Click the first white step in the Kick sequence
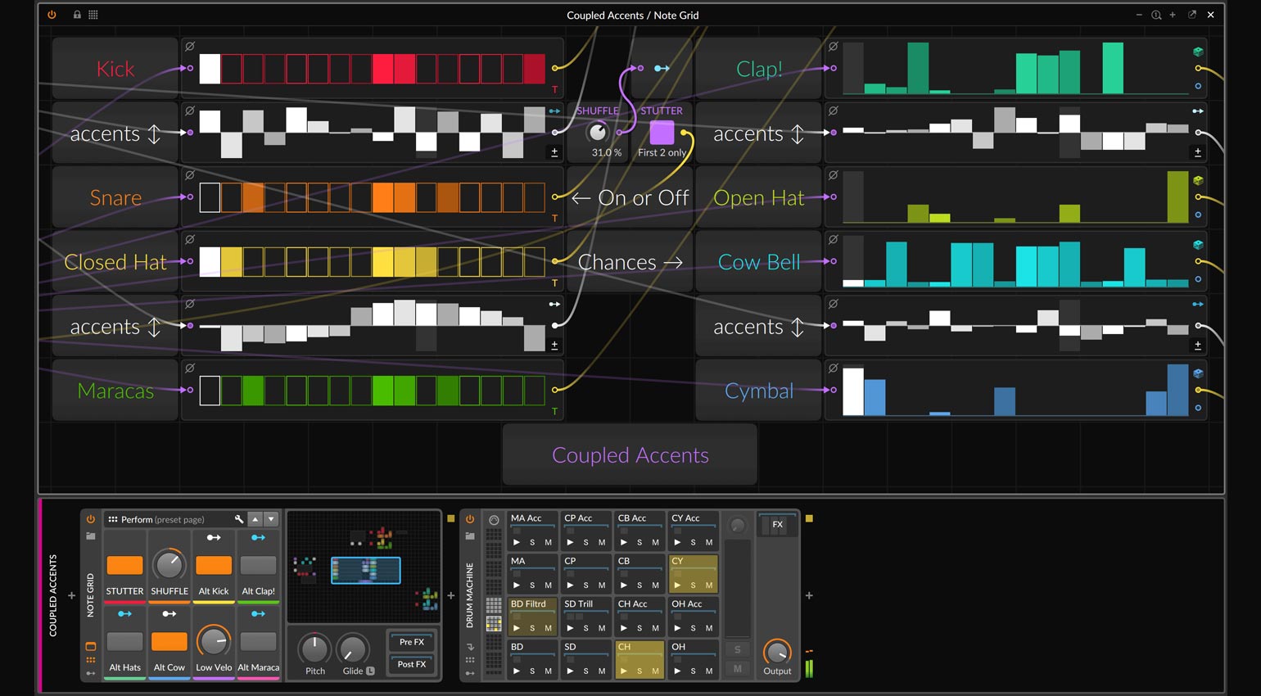Screen dimensions: 1261x696 coord(210,69)
